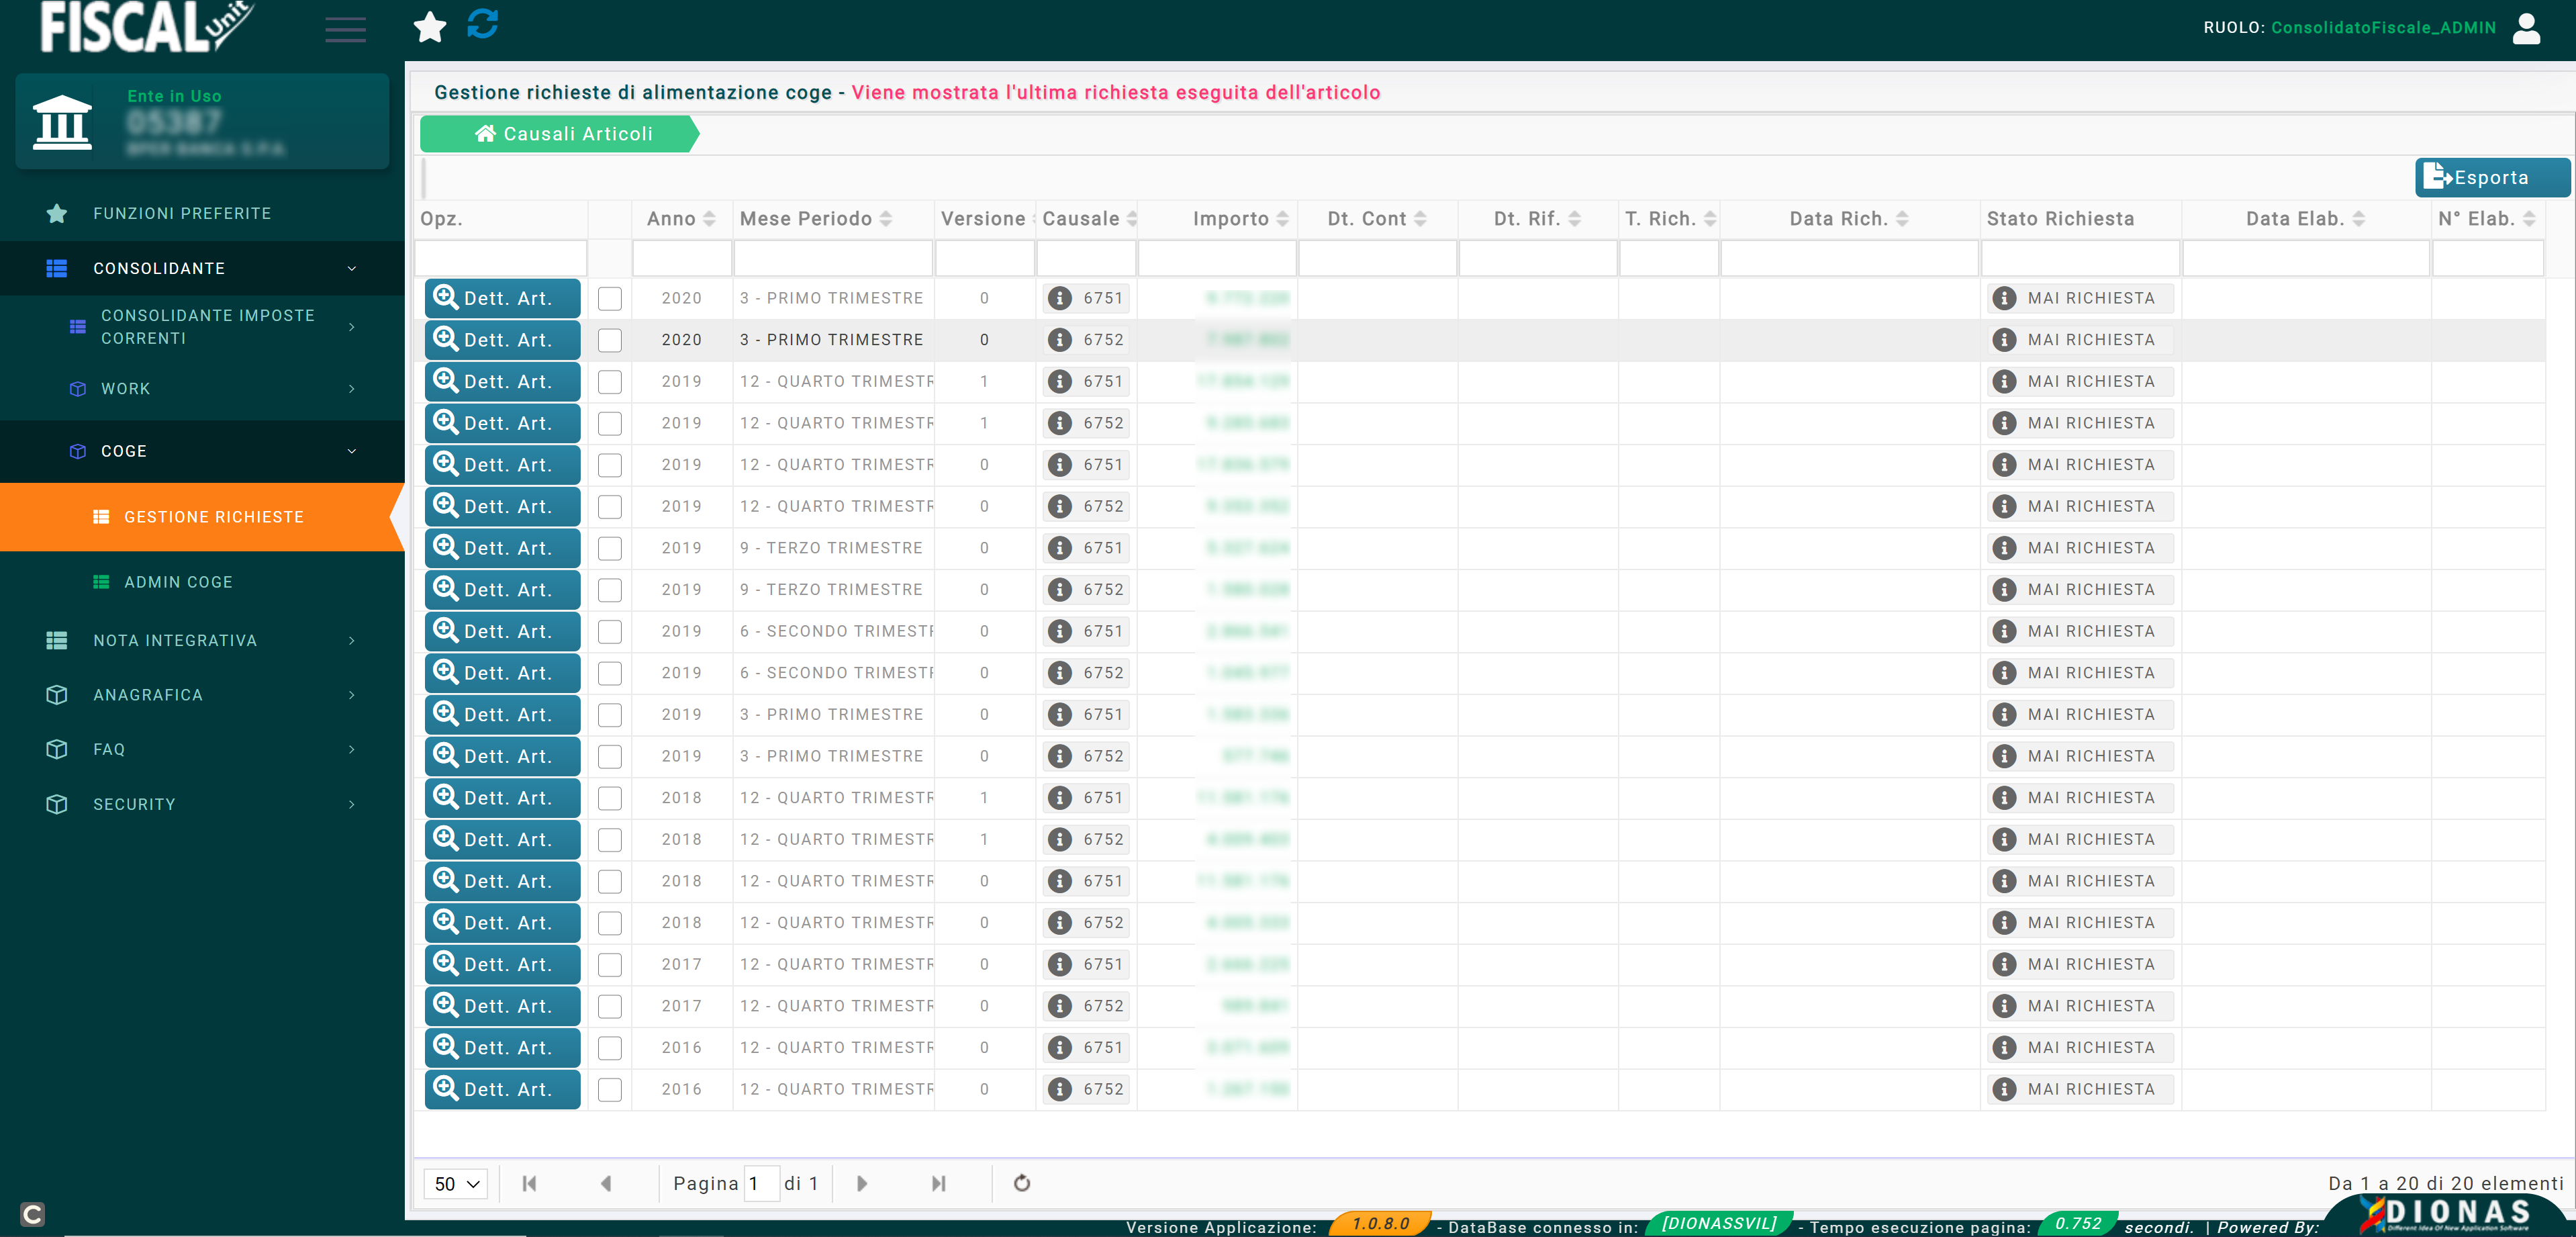2576x1237 pixels.
Task: Open Dett. Art. for 2020 causale 6751
Action: [503, 298]
